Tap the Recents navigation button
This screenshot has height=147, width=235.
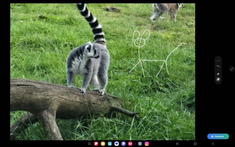[x=177, y=144]
